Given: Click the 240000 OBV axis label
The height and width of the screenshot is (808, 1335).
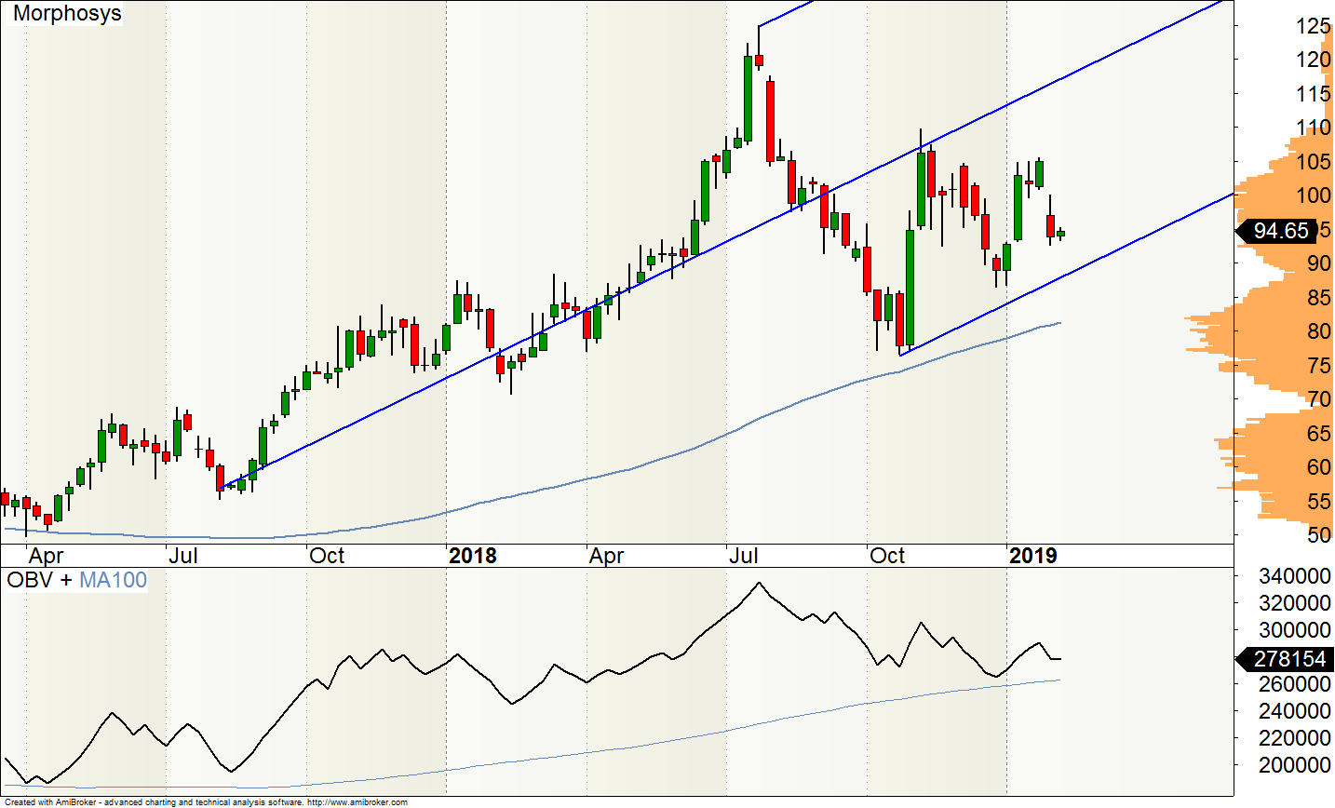Looking at the screenshot, I should [x=1294, y=711].
